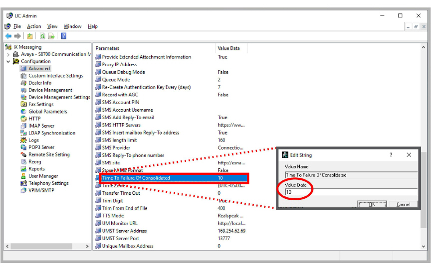Click the parameter list vertical scrollbar thumb

tap(424, 189)
